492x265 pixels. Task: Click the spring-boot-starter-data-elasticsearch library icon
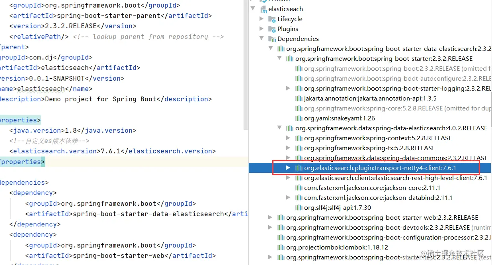tap(281, 48)
